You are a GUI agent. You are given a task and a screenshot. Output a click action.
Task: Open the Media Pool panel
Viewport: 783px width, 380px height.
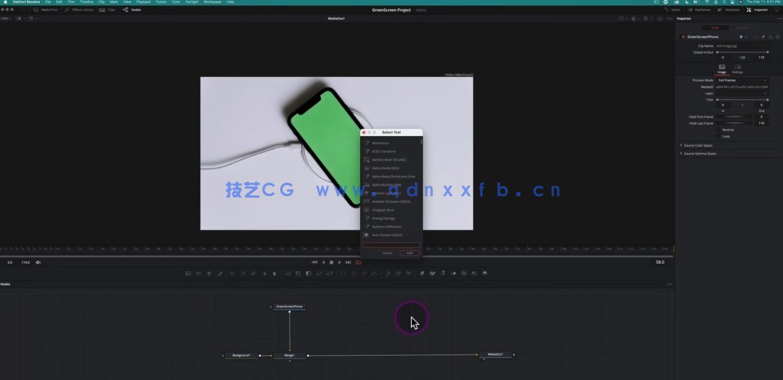(44, 10)
